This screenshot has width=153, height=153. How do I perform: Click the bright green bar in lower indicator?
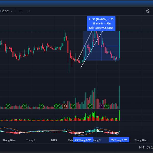[x=119, y=116]
